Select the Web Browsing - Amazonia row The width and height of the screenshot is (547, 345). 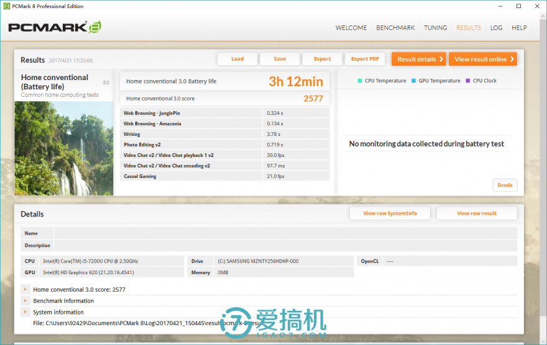coord(224,123)
